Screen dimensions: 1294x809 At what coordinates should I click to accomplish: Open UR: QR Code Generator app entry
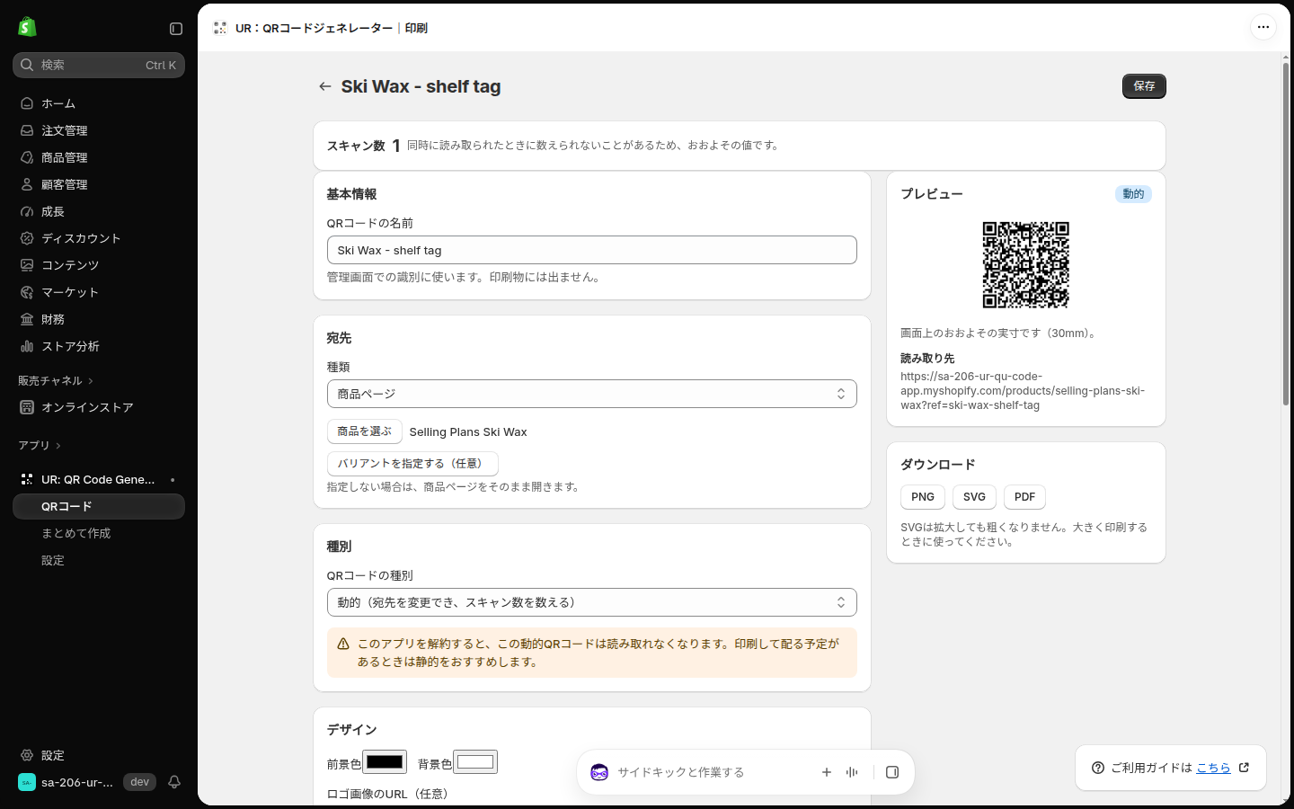click(99, 479)
